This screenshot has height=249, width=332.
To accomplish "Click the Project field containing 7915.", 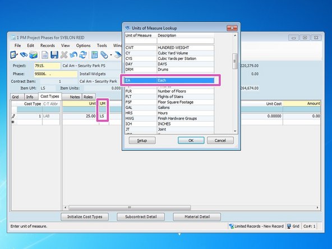I will point(47,66).
